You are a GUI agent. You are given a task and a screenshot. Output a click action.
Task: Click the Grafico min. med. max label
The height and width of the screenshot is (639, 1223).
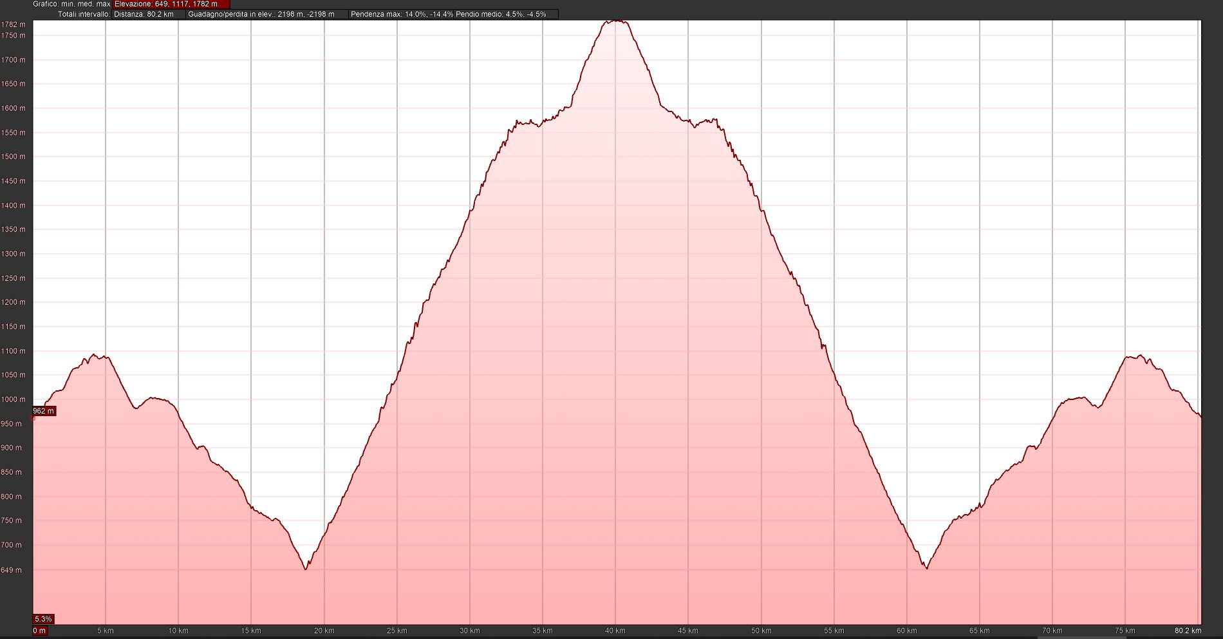click(x=71, y=4)
